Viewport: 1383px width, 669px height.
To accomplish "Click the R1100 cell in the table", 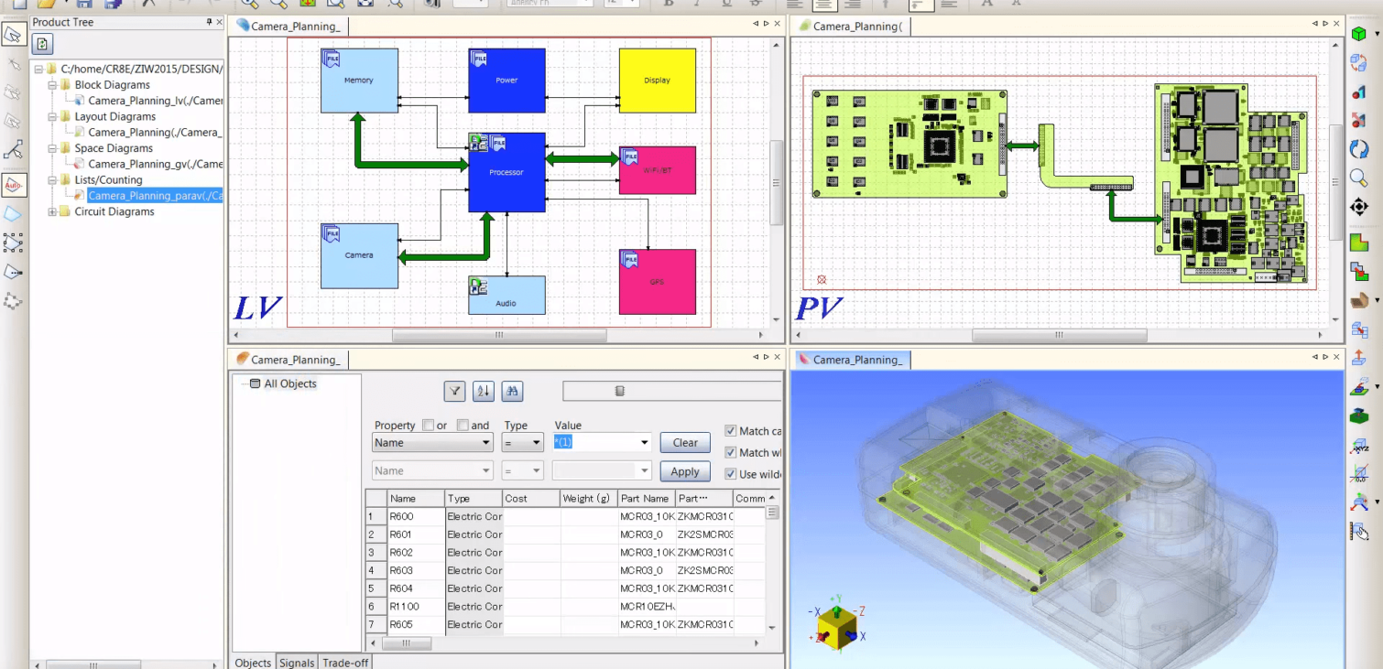I will pos(416,607).
